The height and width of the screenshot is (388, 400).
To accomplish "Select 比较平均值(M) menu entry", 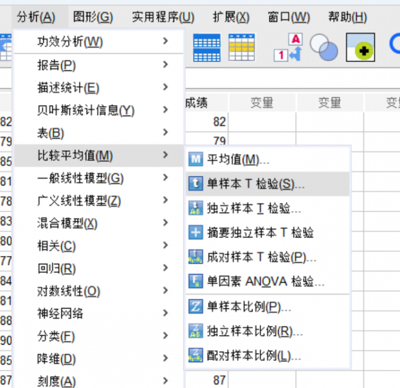I will (x=98, y=155).
